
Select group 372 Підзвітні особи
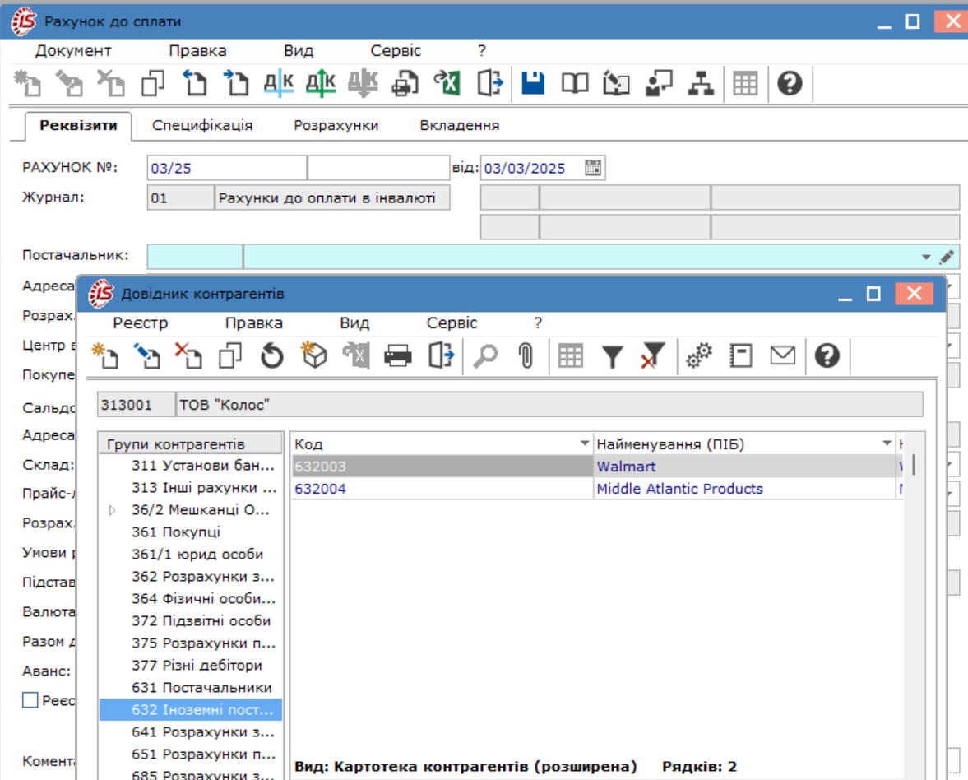click(x=191, y=620)
